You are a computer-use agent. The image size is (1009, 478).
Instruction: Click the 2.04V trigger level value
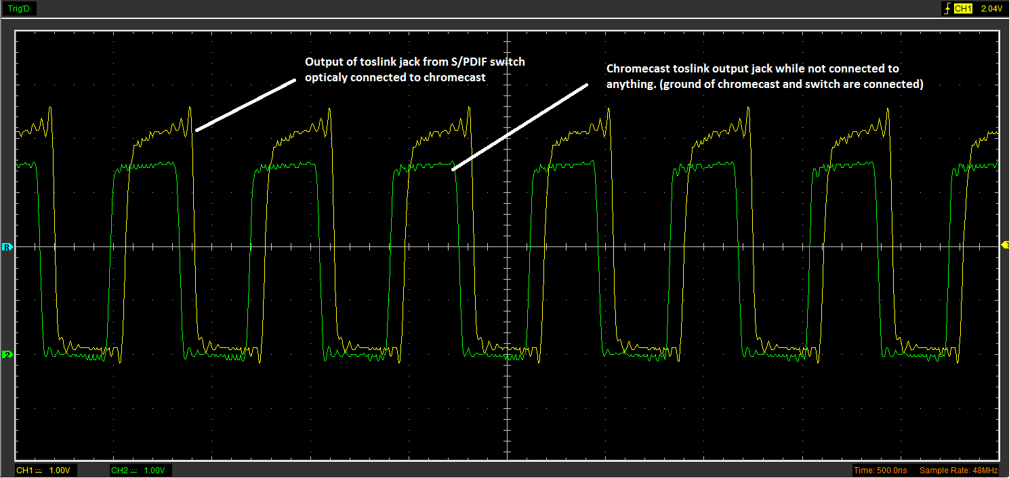991,9
